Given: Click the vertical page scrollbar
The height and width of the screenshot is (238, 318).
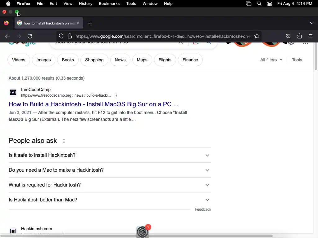Looking at the screenshot, I should click(x=316, y=56).
